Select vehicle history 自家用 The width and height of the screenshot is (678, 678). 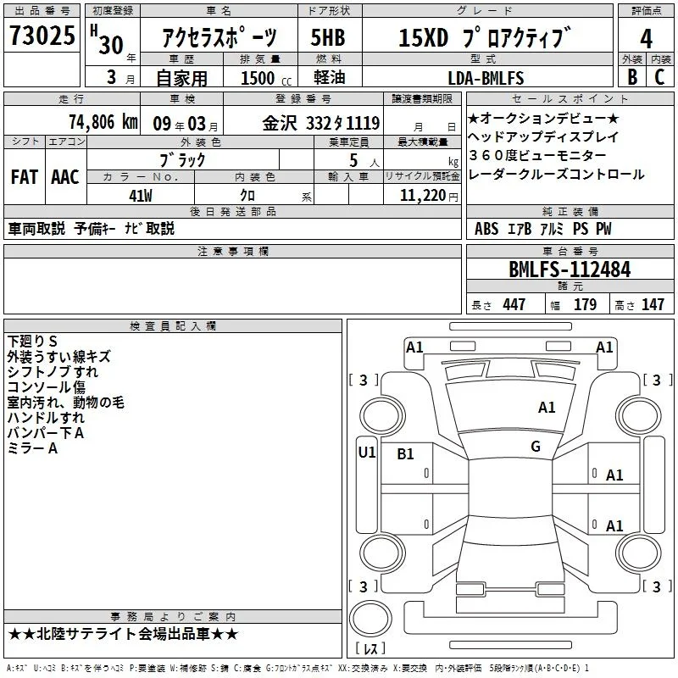tap(181, 78)
